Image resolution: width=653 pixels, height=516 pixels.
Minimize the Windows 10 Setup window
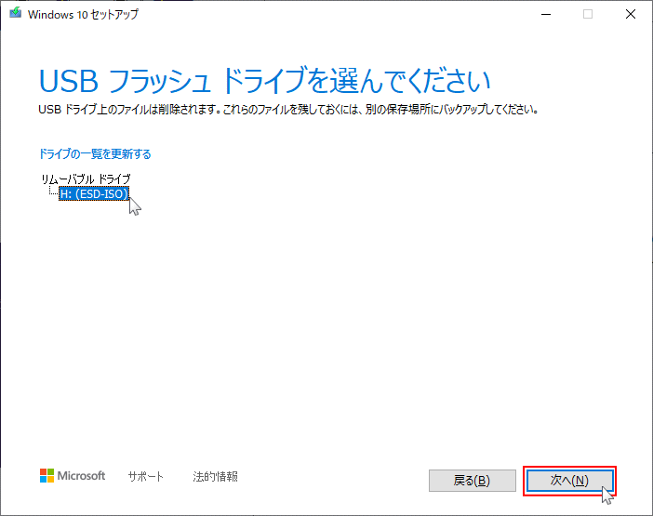tap(546, 14)
